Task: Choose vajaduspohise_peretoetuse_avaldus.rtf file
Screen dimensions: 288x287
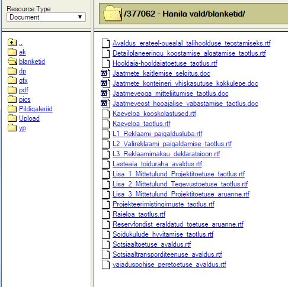Action: point(169,265)
